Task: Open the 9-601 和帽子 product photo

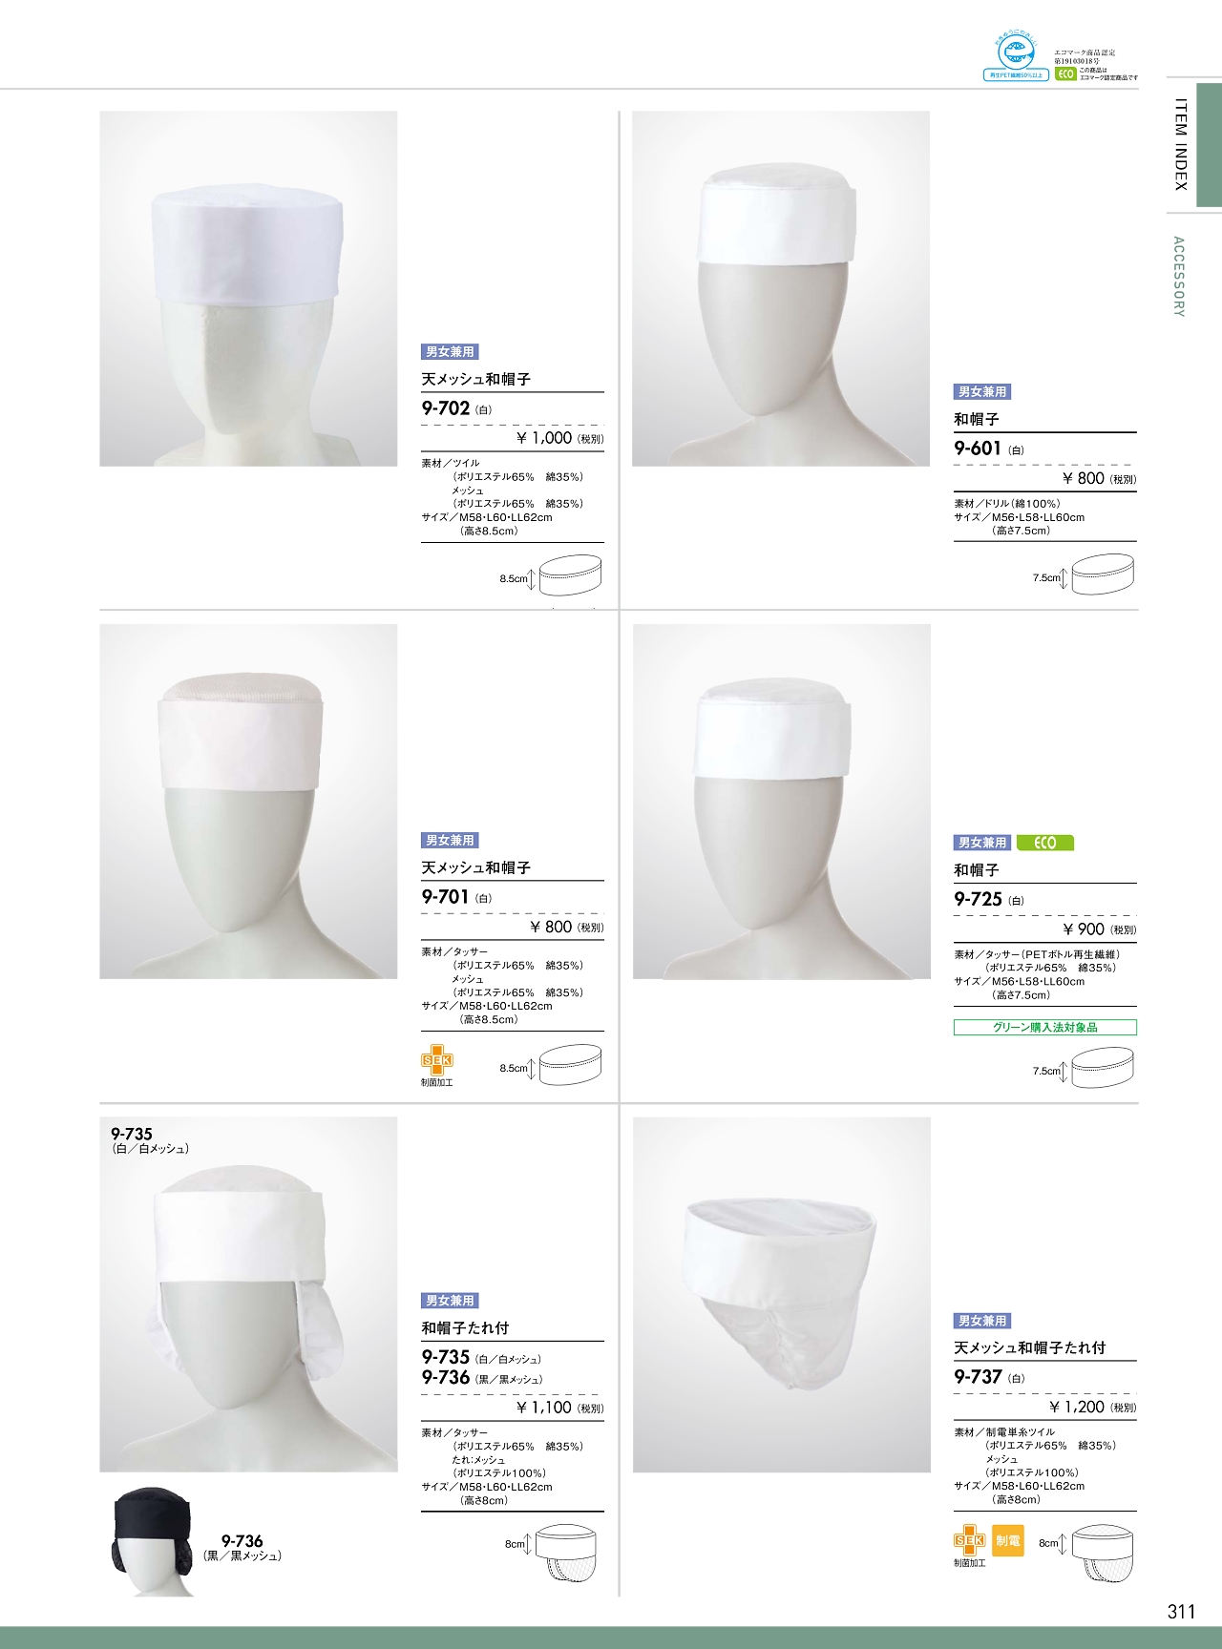Action: click(x=781, y=288)
